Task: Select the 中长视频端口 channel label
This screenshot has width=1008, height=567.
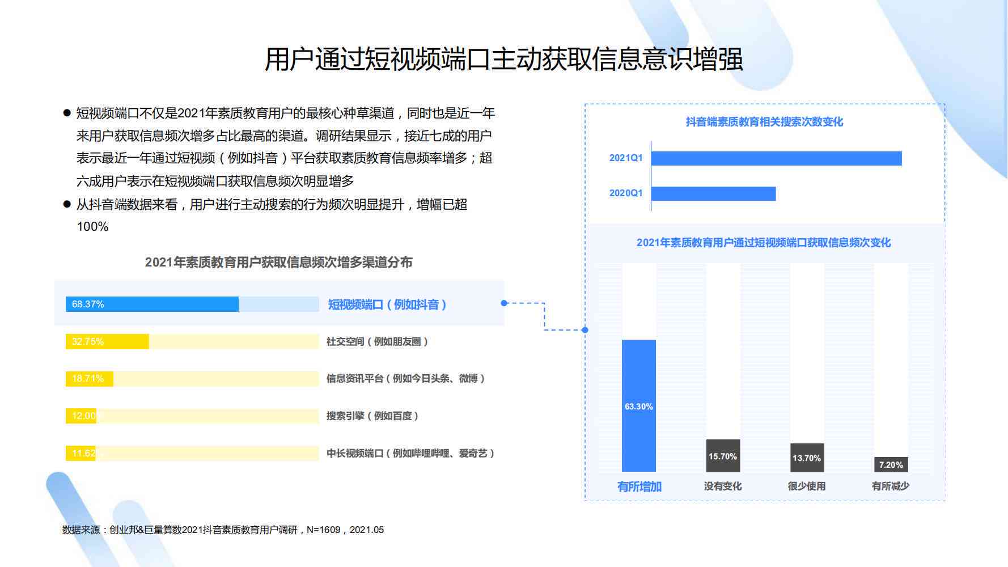Action: pos(410,453)
